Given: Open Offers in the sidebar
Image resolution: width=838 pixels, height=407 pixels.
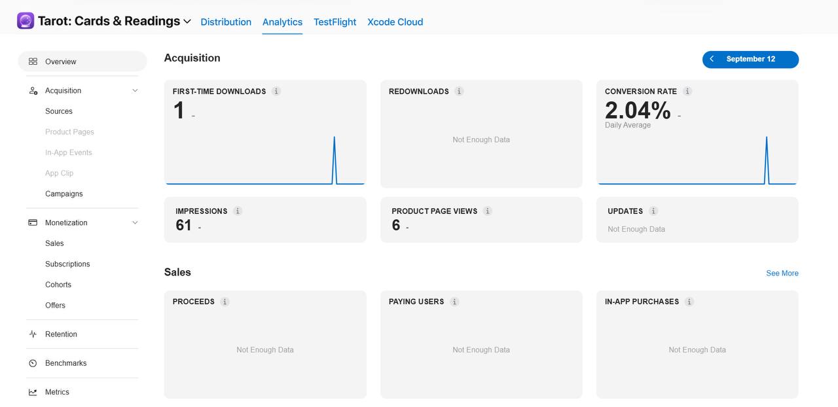Looking at the screenshot, I should click(x=55, y=306).
